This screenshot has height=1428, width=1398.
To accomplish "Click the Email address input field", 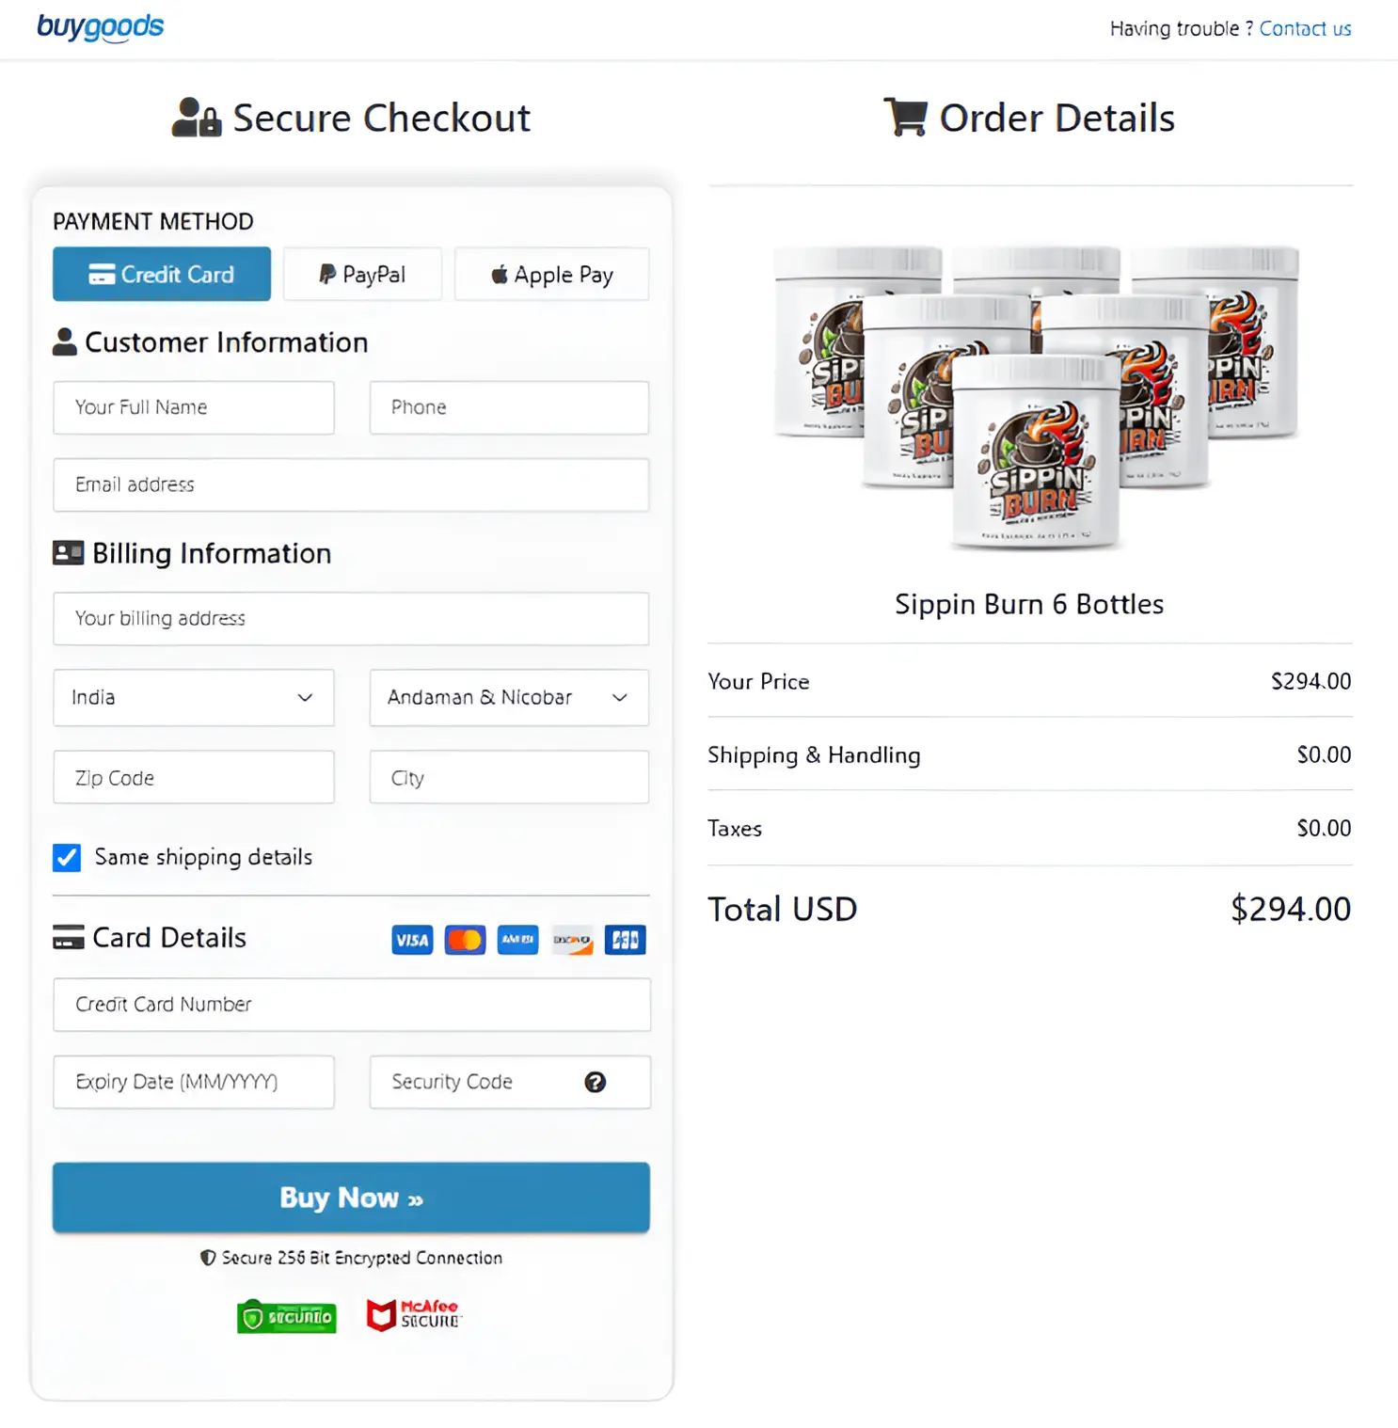I will (x=351, y=484).
